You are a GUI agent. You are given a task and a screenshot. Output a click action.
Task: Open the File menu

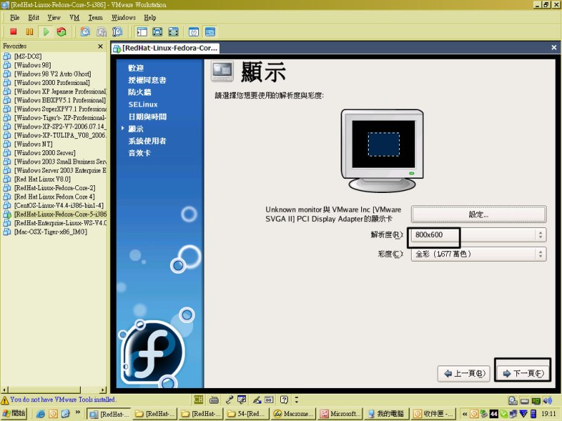(15, 18)
